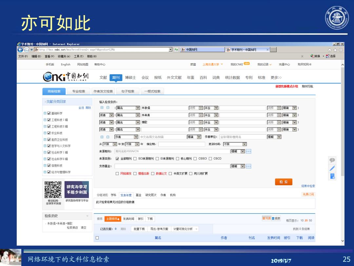Click the orange 检索 search button
This screenshot has width=354, height=266.
coord(284,182)
